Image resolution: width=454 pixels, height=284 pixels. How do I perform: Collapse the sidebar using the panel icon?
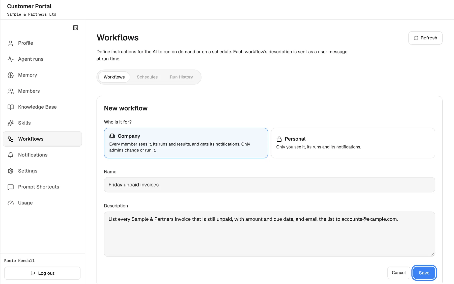coord(75,28)
